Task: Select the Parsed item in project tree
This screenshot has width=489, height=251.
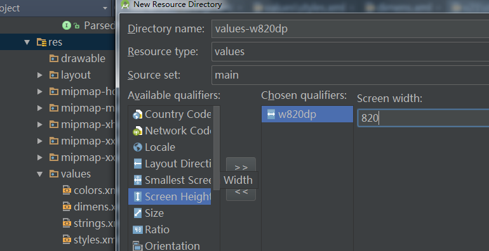Action: click(x=100, y=25)
